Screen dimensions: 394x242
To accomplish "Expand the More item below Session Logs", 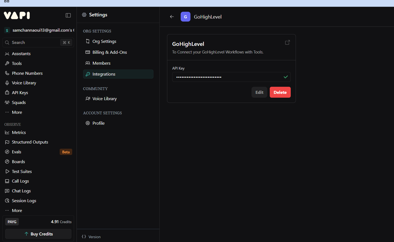I will 17,210.
